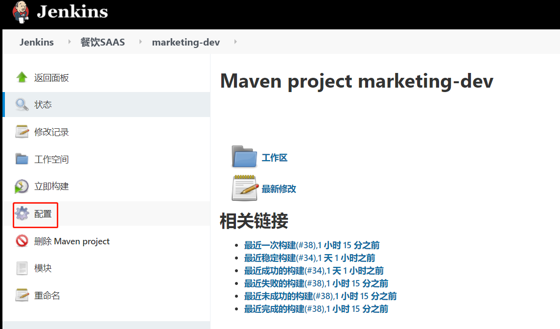This screenshot has height=329, width=560.
Task: Click the notepad 重命名 icon
Action: tap(22, 295)
